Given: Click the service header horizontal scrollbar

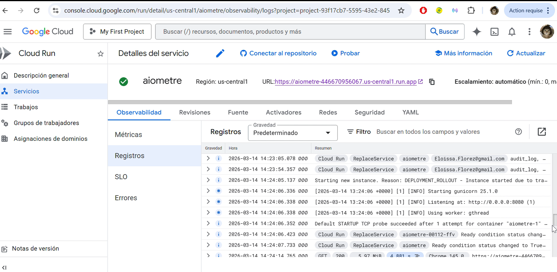Looking at the screenshot, I should (x=310, y=102).
